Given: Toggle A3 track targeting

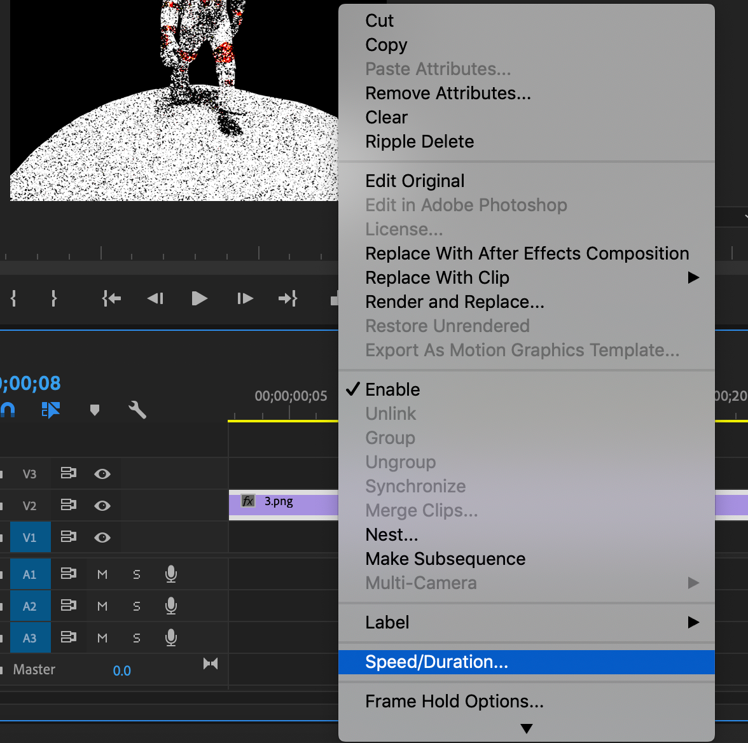Looking at the screenshot, I should point(30,638).
